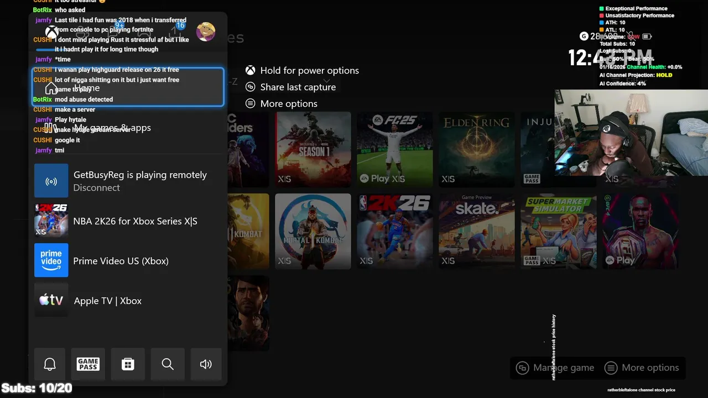Screen dimensions: 708x398
Task: Click chat message 'google it'
Action: 67,140
